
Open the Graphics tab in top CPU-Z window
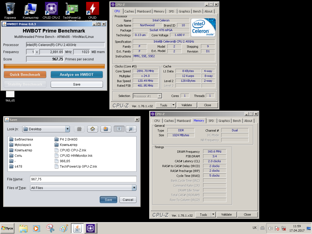pyautogui.click(x=184, y=11)
